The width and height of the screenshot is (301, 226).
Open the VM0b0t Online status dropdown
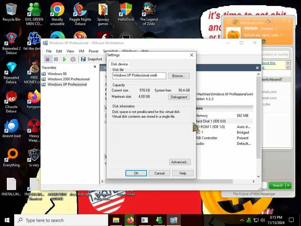pyautogui.click(x=276, y=29)
